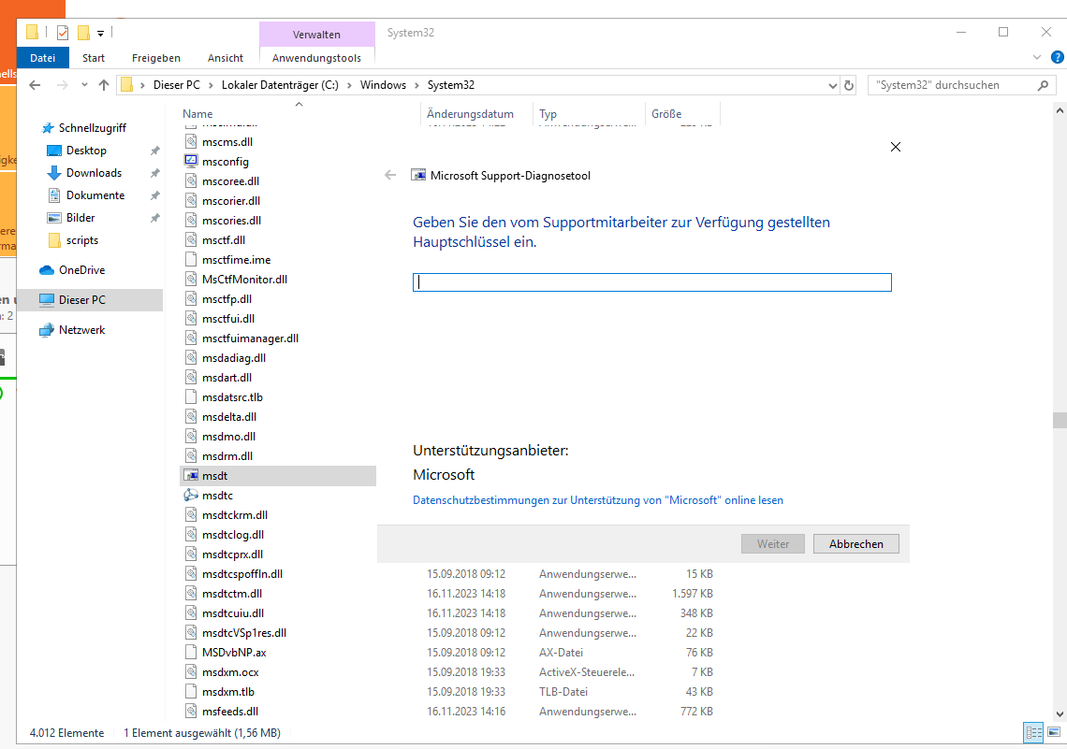Click Windows breadcrumb segment
The height and width of the screenshot is (749, 1067).
(x=383, y=85)
